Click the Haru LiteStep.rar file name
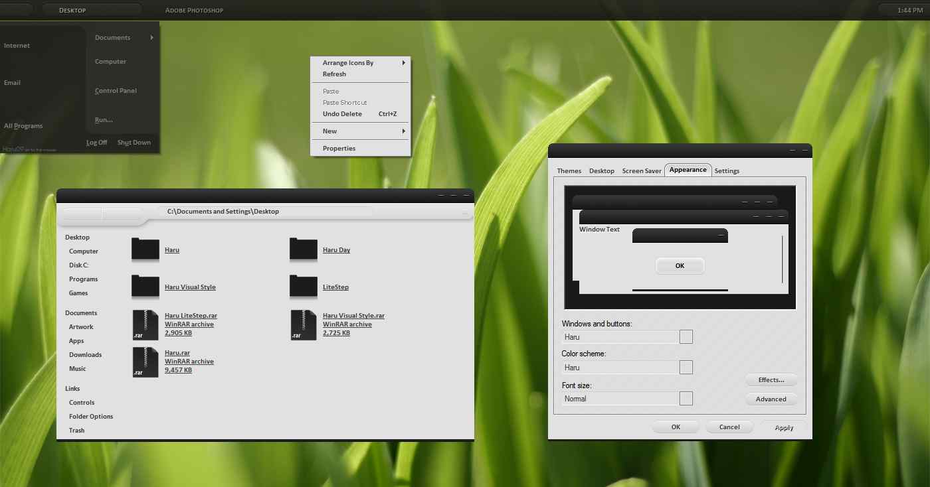The height and width of the screenshot is (487, 930). click(x=191, y=316)
